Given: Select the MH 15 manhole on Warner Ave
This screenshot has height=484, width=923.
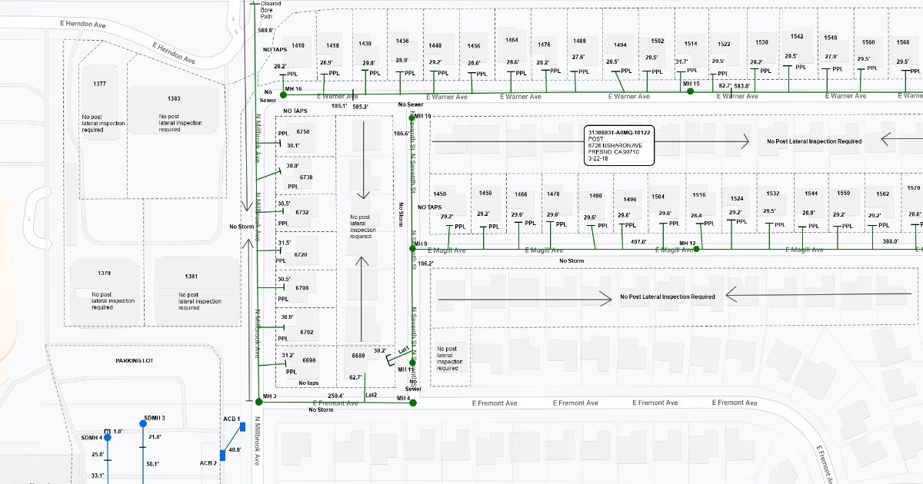Looking at the screenshot, I should [690, 91].
